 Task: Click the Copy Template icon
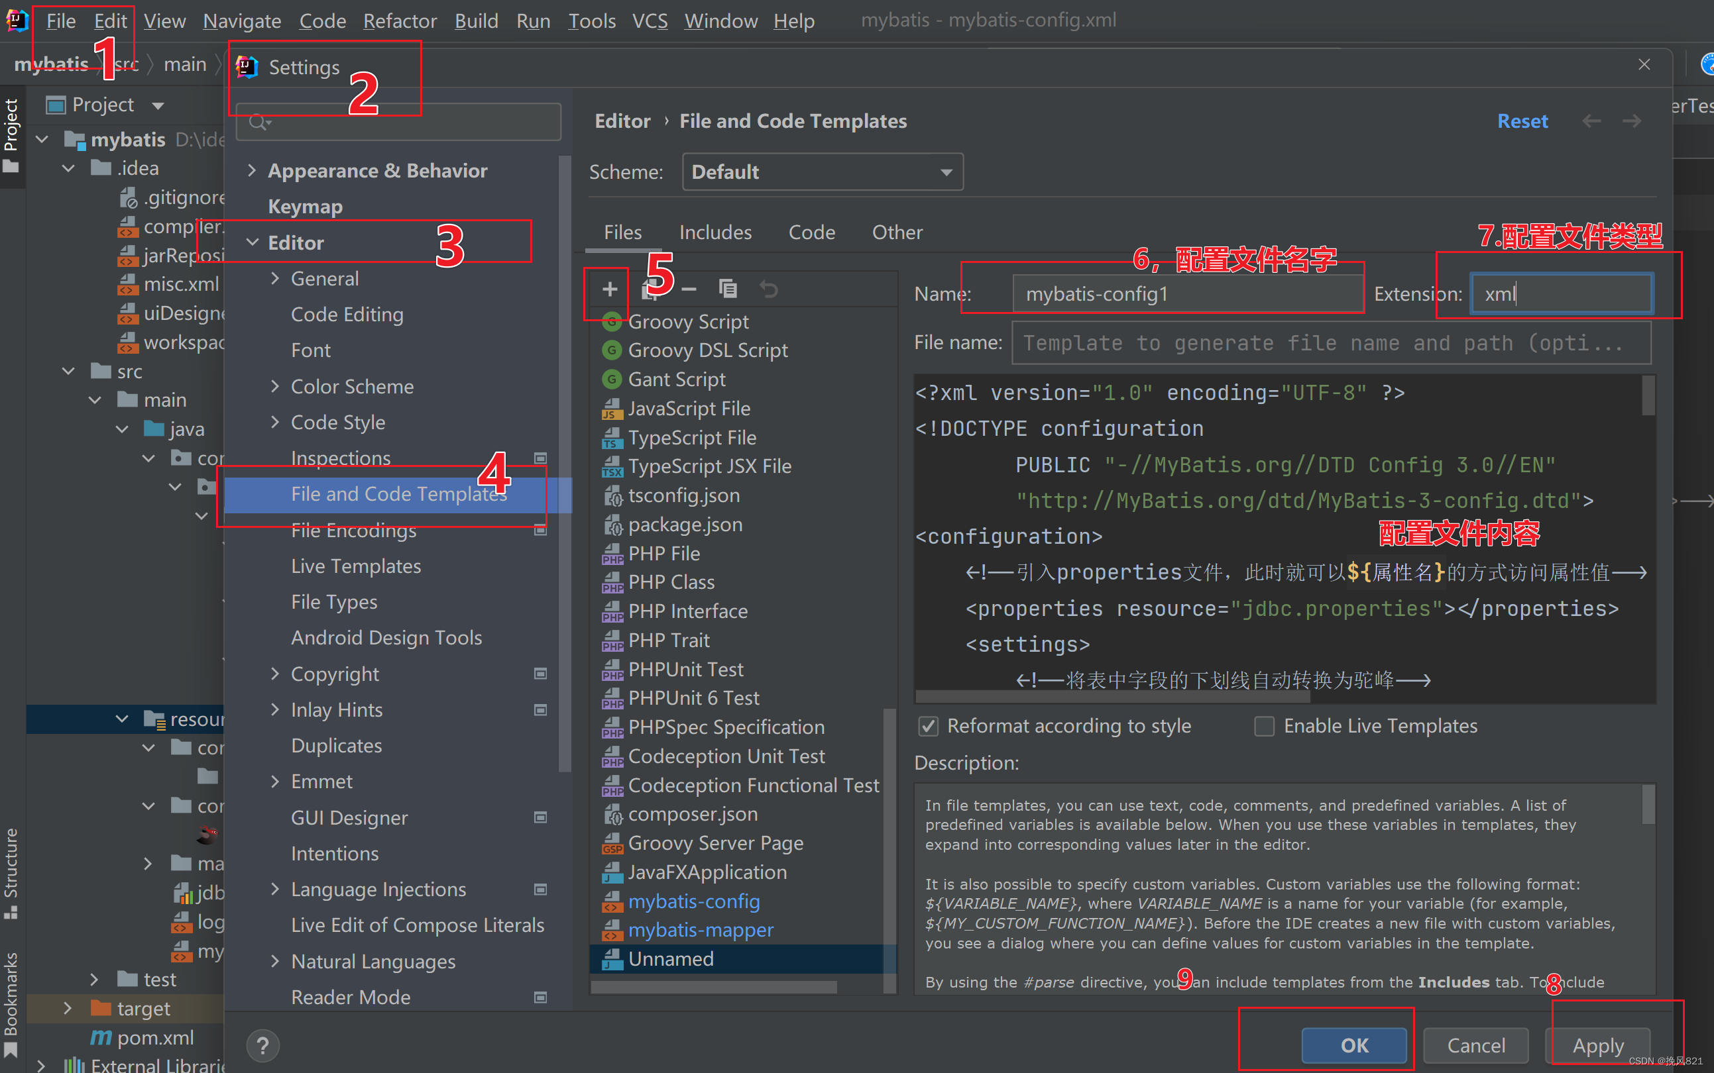[728, 289]
